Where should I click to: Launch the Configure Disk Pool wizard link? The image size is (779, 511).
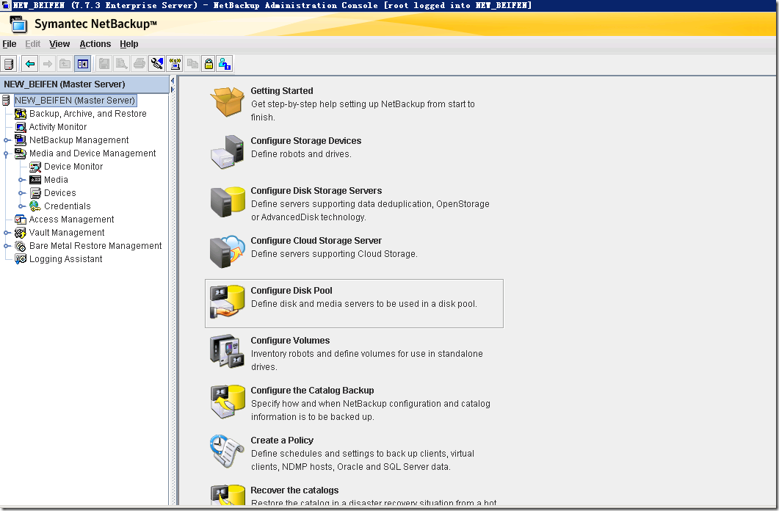pos(291,291)
